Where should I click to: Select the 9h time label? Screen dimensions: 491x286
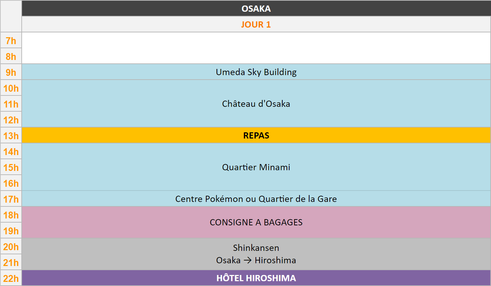point(11,72)
